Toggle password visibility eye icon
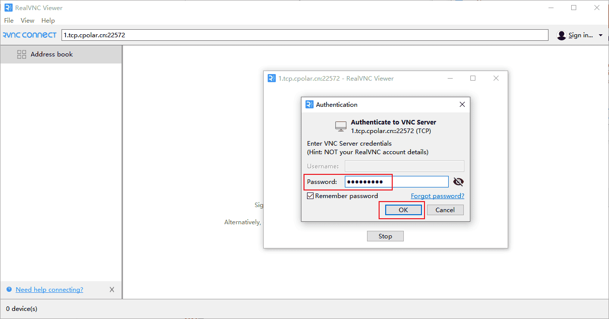The height and width of the screenshot is (319, 609). coord(458,182)
